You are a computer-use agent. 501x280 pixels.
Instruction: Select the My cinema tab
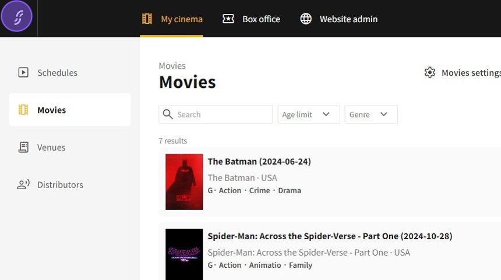tap(182, 19)
